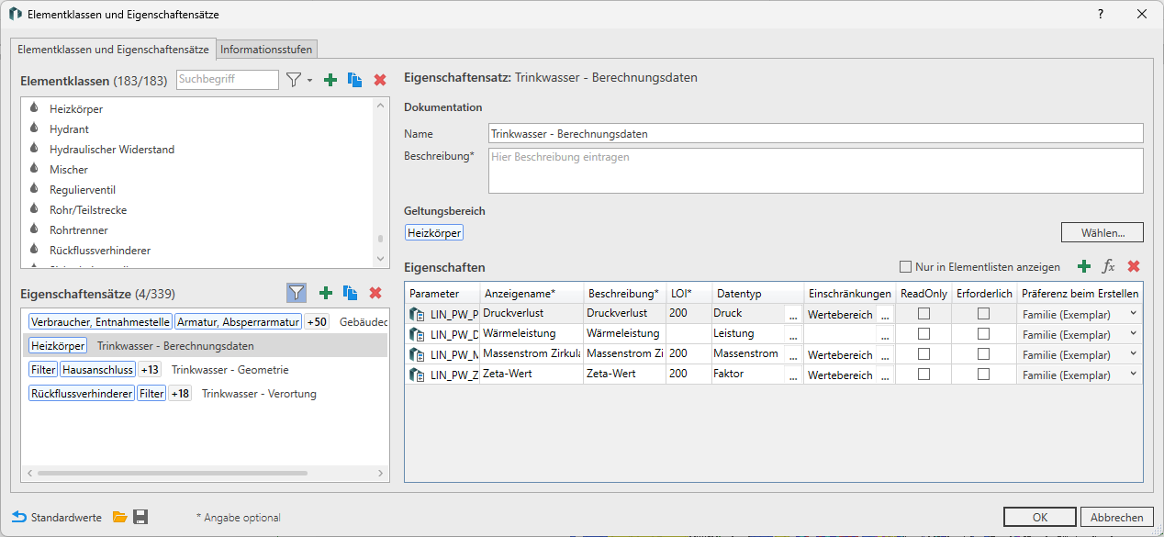
Task: Toggle the Eigenschaftensätze filter funnel
Action: (x=297, y=293)
